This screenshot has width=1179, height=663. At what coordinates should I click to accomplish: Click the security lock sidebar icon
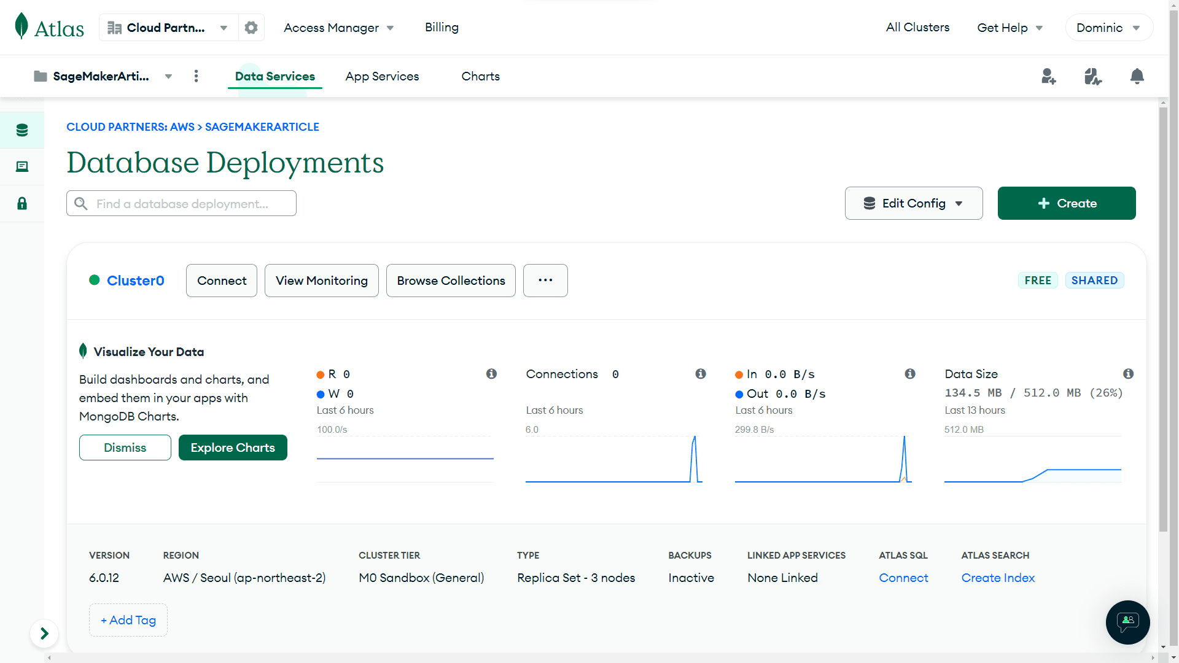[22, 203]
